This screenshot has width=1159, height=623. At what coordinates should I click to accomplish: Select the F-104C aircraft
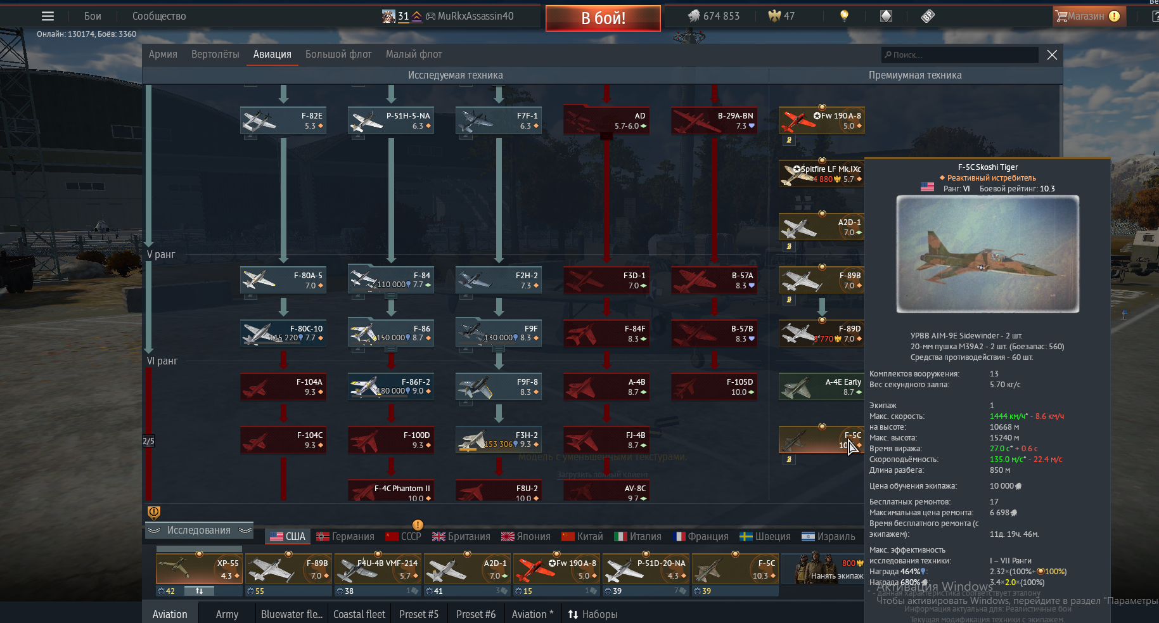click(283, 440)
